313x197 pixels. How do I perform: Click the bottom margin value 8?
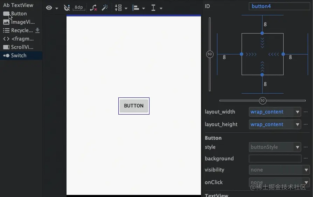coord(265,84)
